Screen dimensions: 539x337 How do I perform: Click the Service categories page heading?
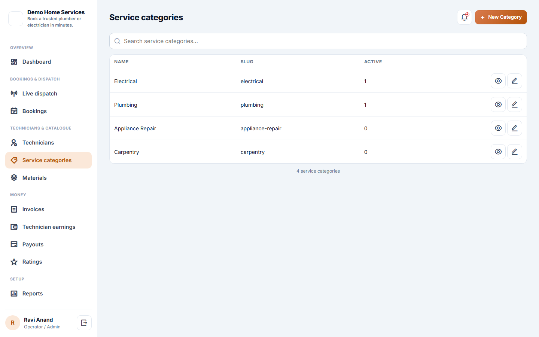point(146,17)
